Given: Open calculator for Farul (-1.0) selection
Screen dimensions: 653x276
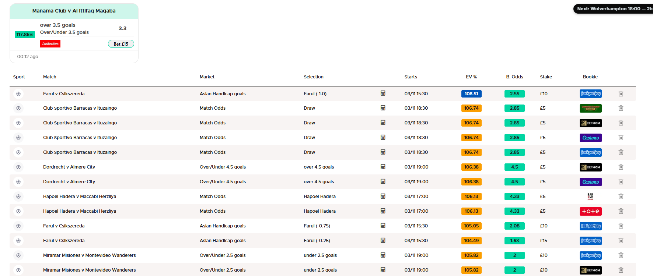Looking at the screenshot, I should 383,93.
